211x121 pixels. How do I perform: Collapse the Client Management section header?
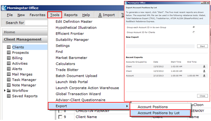click(x=23, y=39)
